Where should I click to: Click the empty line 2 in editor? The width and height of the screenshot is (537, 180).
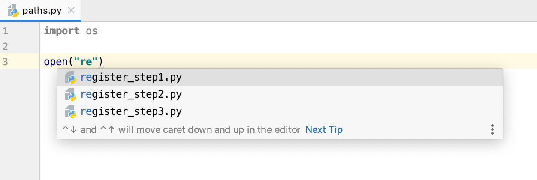tap(288, 46)
